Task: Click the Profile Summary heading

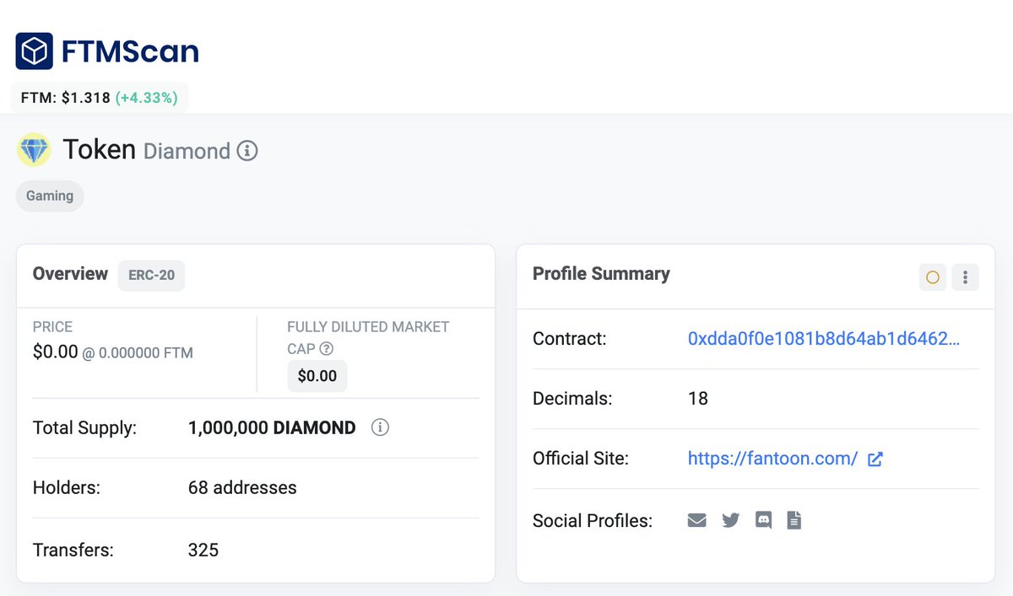Action: coord(601,274)
